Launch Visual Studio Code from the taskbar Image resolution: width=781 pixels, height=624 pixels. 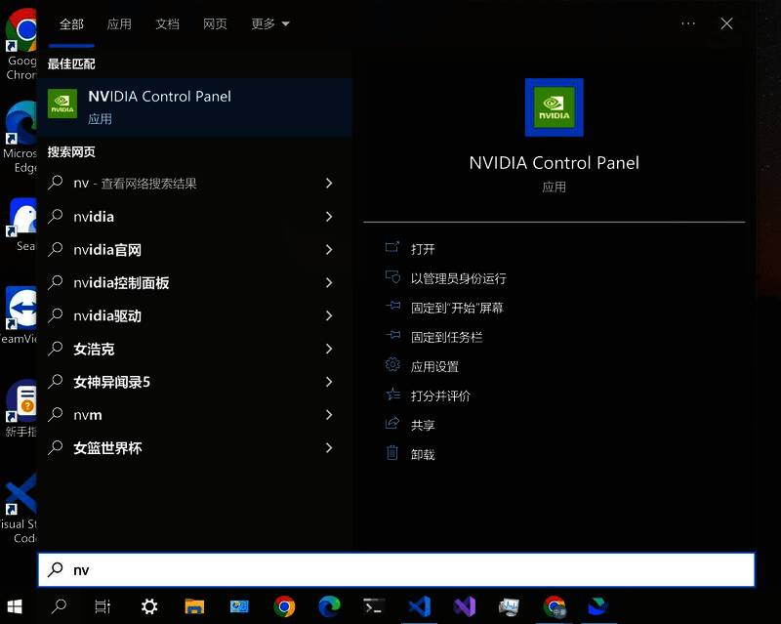(419, 606)
